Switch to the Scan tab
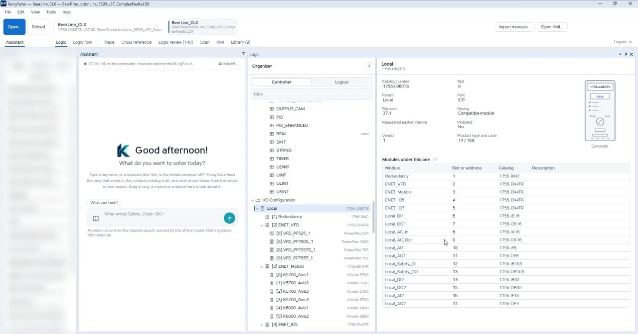The image size is (638, 334). tap(204, 42)
